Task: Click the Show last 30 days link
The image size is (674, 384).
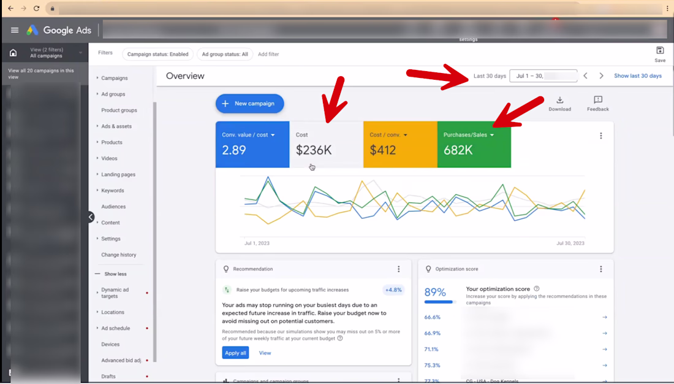Action: point(638,76)
